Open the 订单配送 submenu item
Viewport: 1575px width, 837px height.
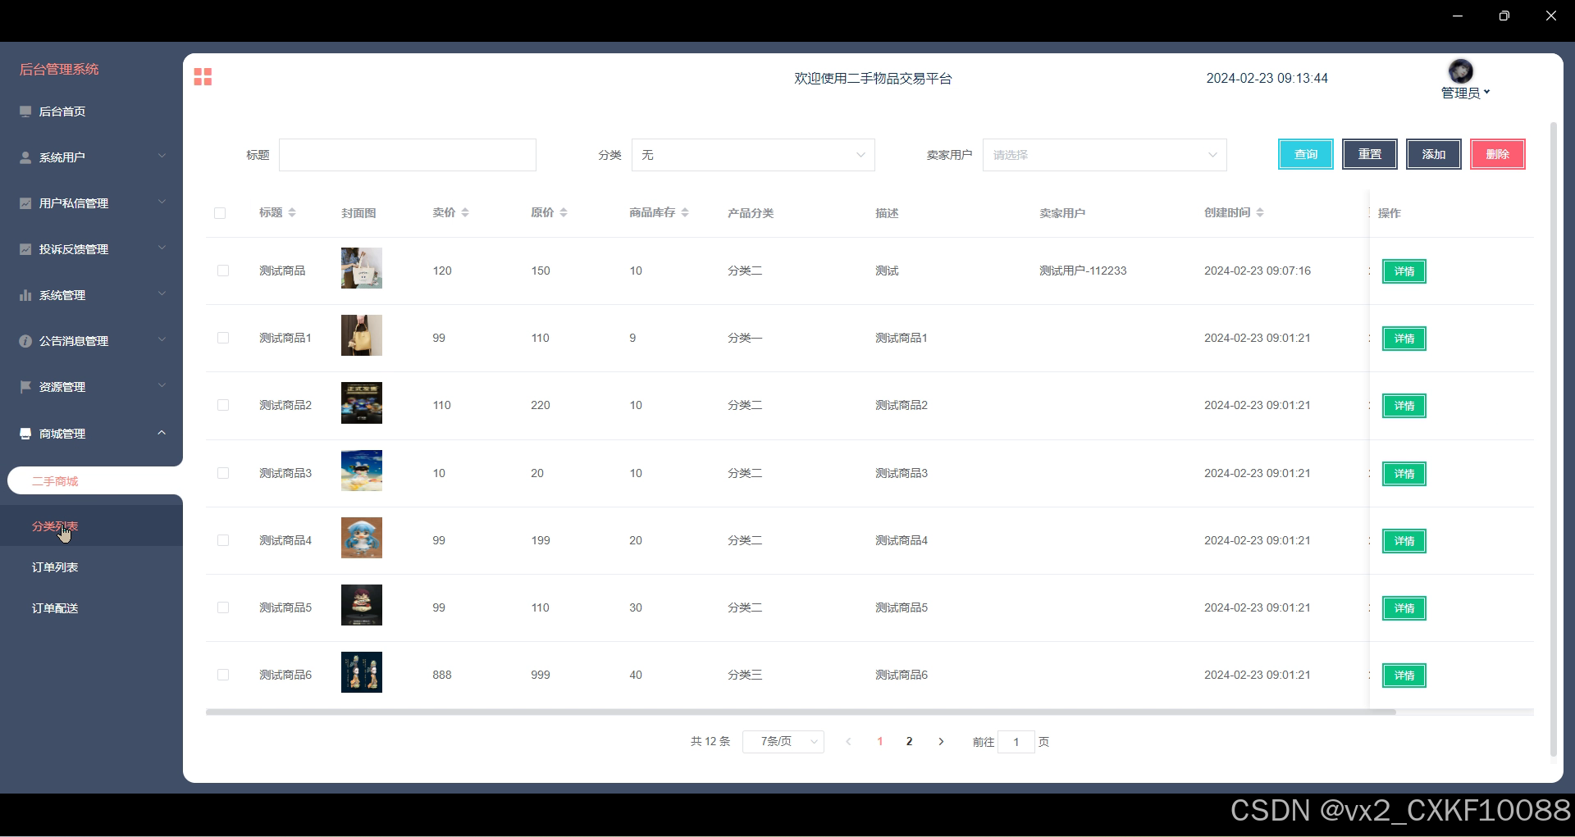tap(91, 608)
